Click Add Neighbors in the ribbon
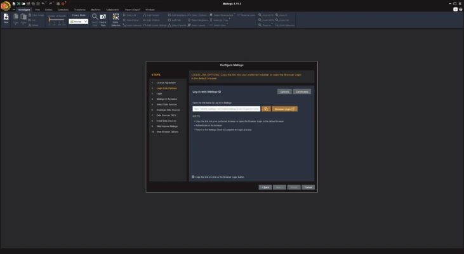The image size is (464, 254). 177,15
